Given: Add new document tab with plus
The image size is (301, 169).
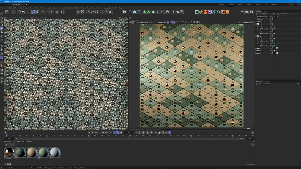Looking at the screenshot, I should coord(27,5).
